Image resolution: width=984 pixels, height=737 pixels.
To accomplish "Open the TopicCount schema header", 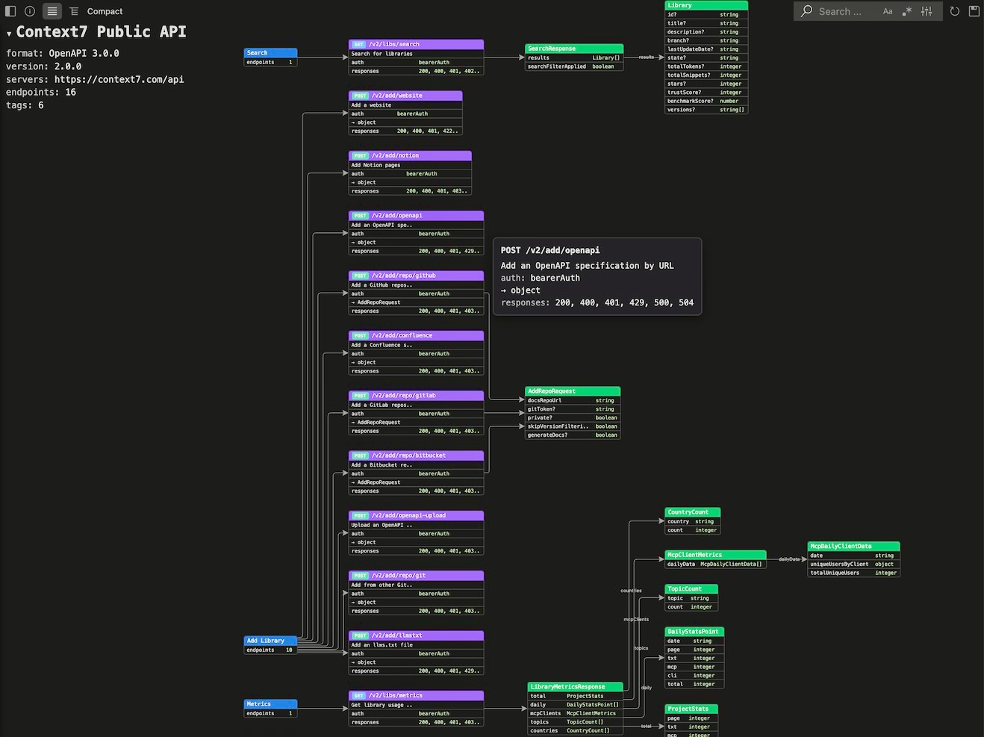I will (691, 589).
